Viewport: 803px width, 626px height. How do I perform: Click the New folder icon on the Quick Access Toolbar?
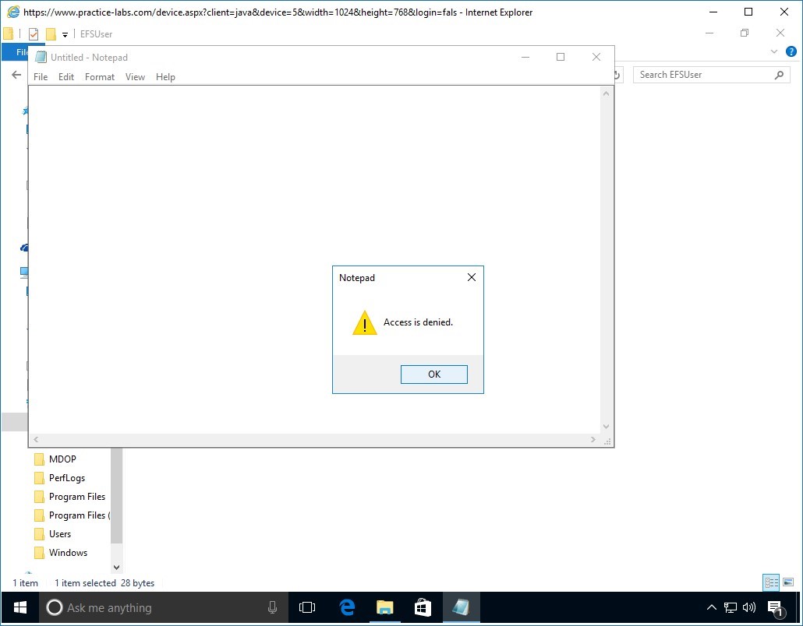(x=50, y=33)
